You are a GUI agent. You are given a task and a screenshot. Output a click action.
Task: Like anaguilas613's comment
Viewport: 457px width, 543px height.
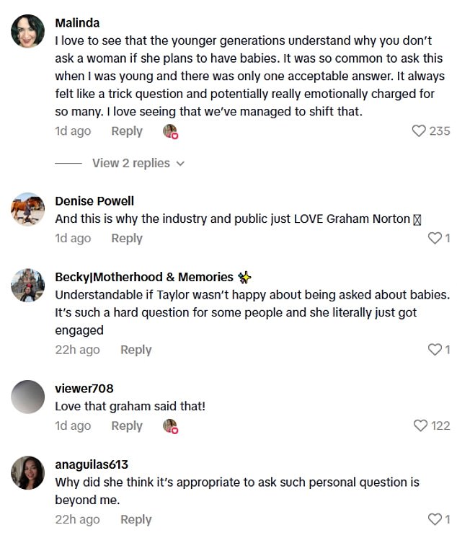pyautogui.click(x=435, y=519)
